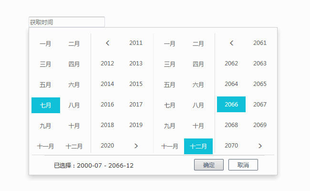Click the 确定 confirm button
This screenshot has width=310, height=191.
(209, 165)
